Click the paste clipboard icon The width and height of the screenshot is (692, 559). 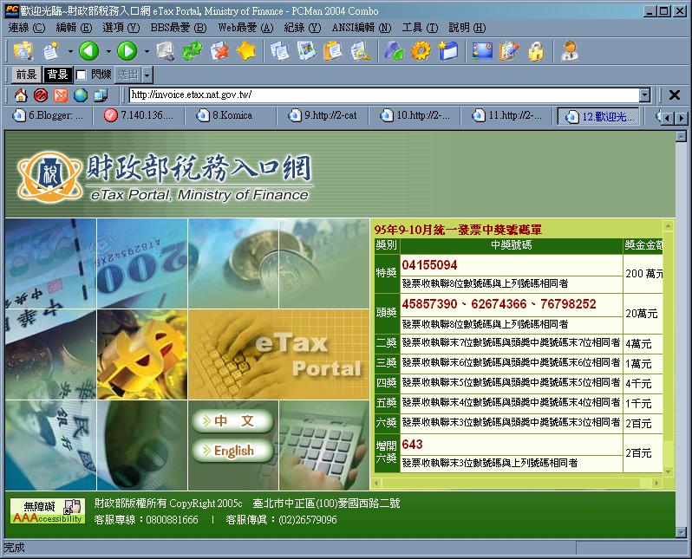(x=333, y=51)
